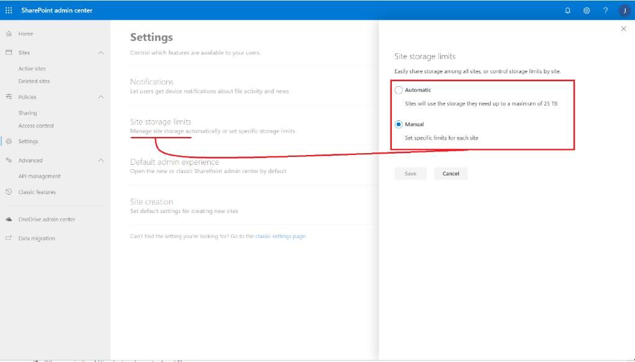Open Access control page
This screenshot has height=362, width=635.
point(36,126)
